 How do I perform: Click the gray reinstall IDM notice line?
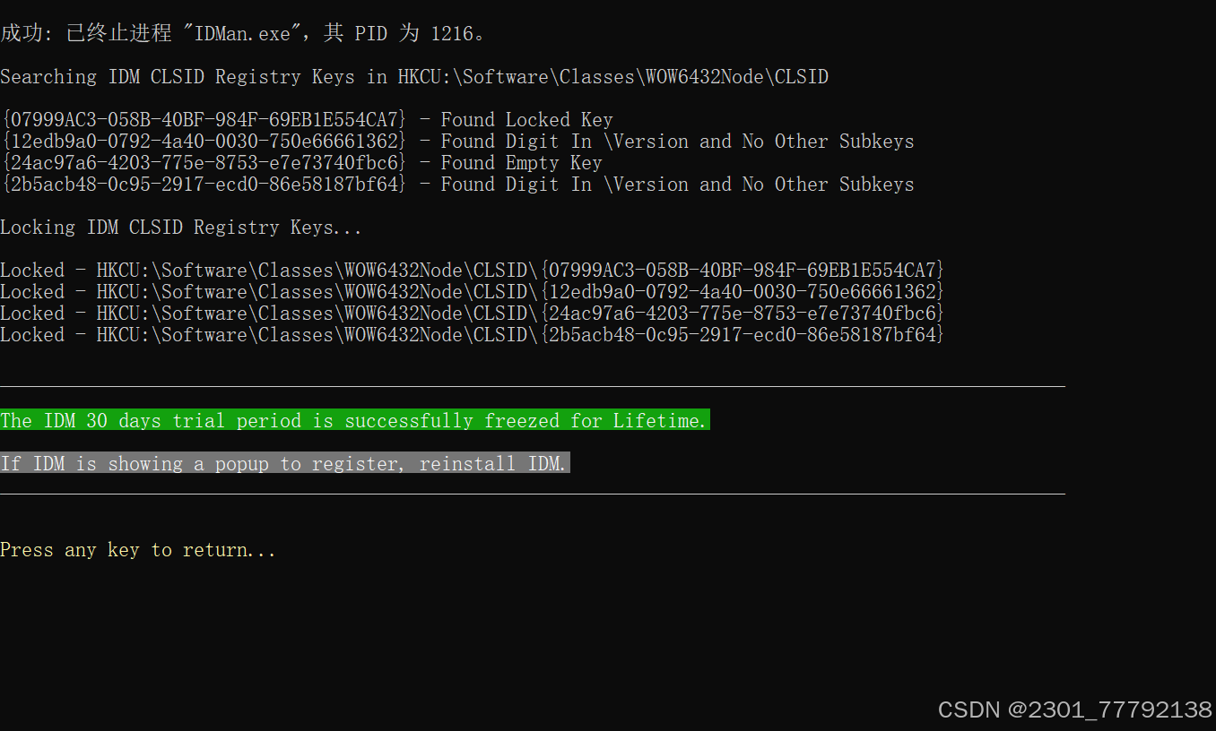pos(285,463)
